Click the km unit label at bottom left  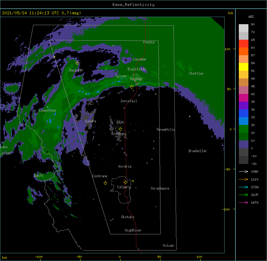coord(5,257)
